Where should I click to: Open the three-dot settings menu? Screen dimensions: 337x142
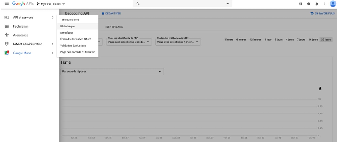(325, 4)
